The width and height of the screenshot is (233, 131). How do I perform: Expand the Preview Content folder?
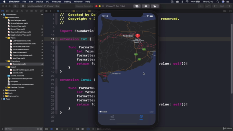(x=6, y=87)
